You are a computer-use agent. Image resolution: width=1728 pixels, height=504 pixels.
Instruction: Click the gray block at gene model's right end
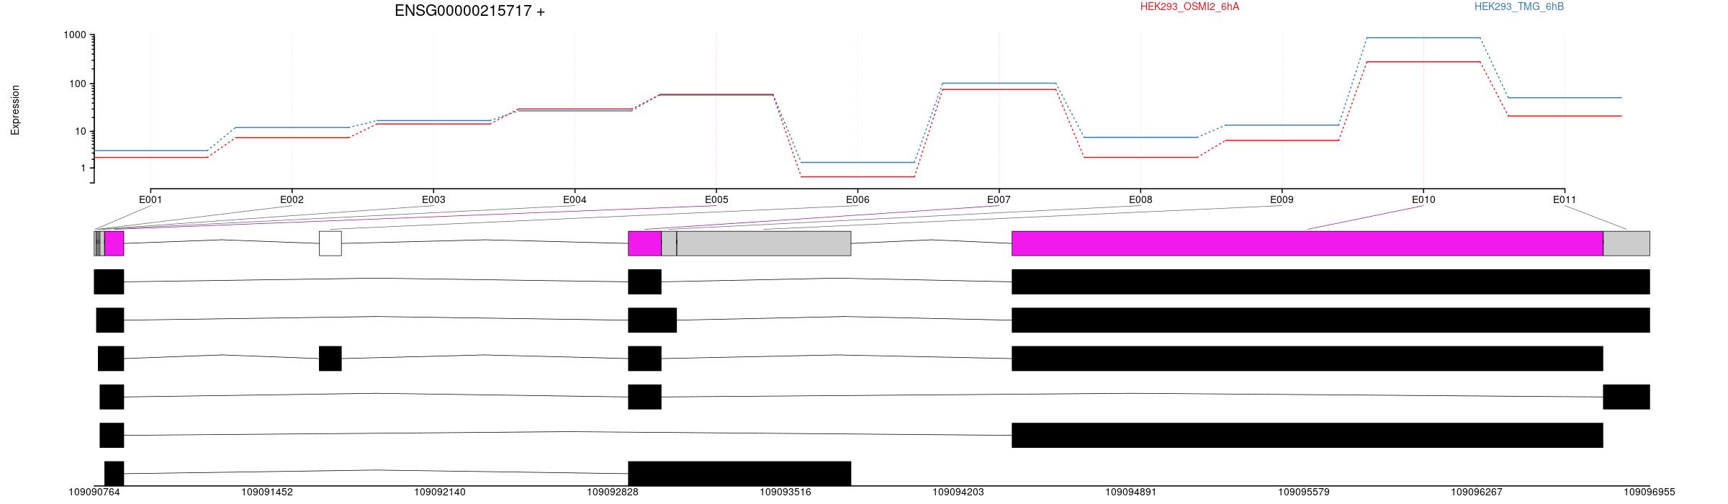pos(1626,243)
